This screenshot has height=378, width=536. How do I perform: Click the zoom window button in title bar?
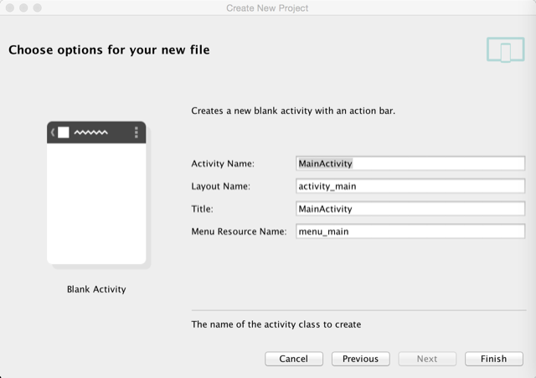point(37,8)
